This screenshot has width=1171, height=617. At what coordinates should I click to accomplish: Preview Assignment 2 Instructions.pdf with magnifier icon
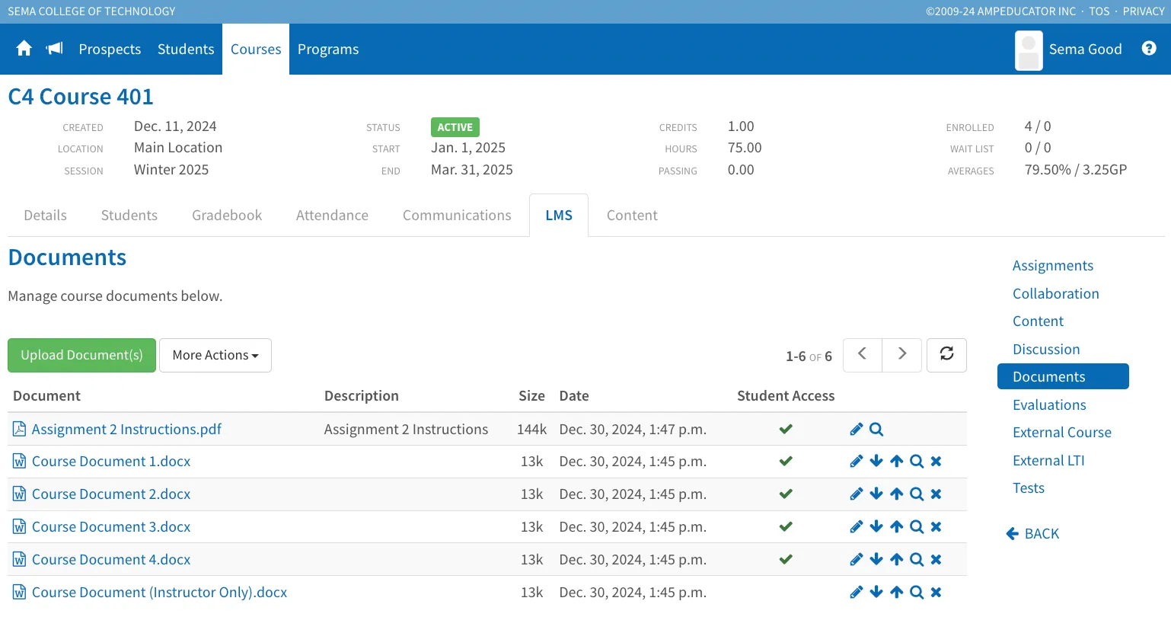(876, 429)
